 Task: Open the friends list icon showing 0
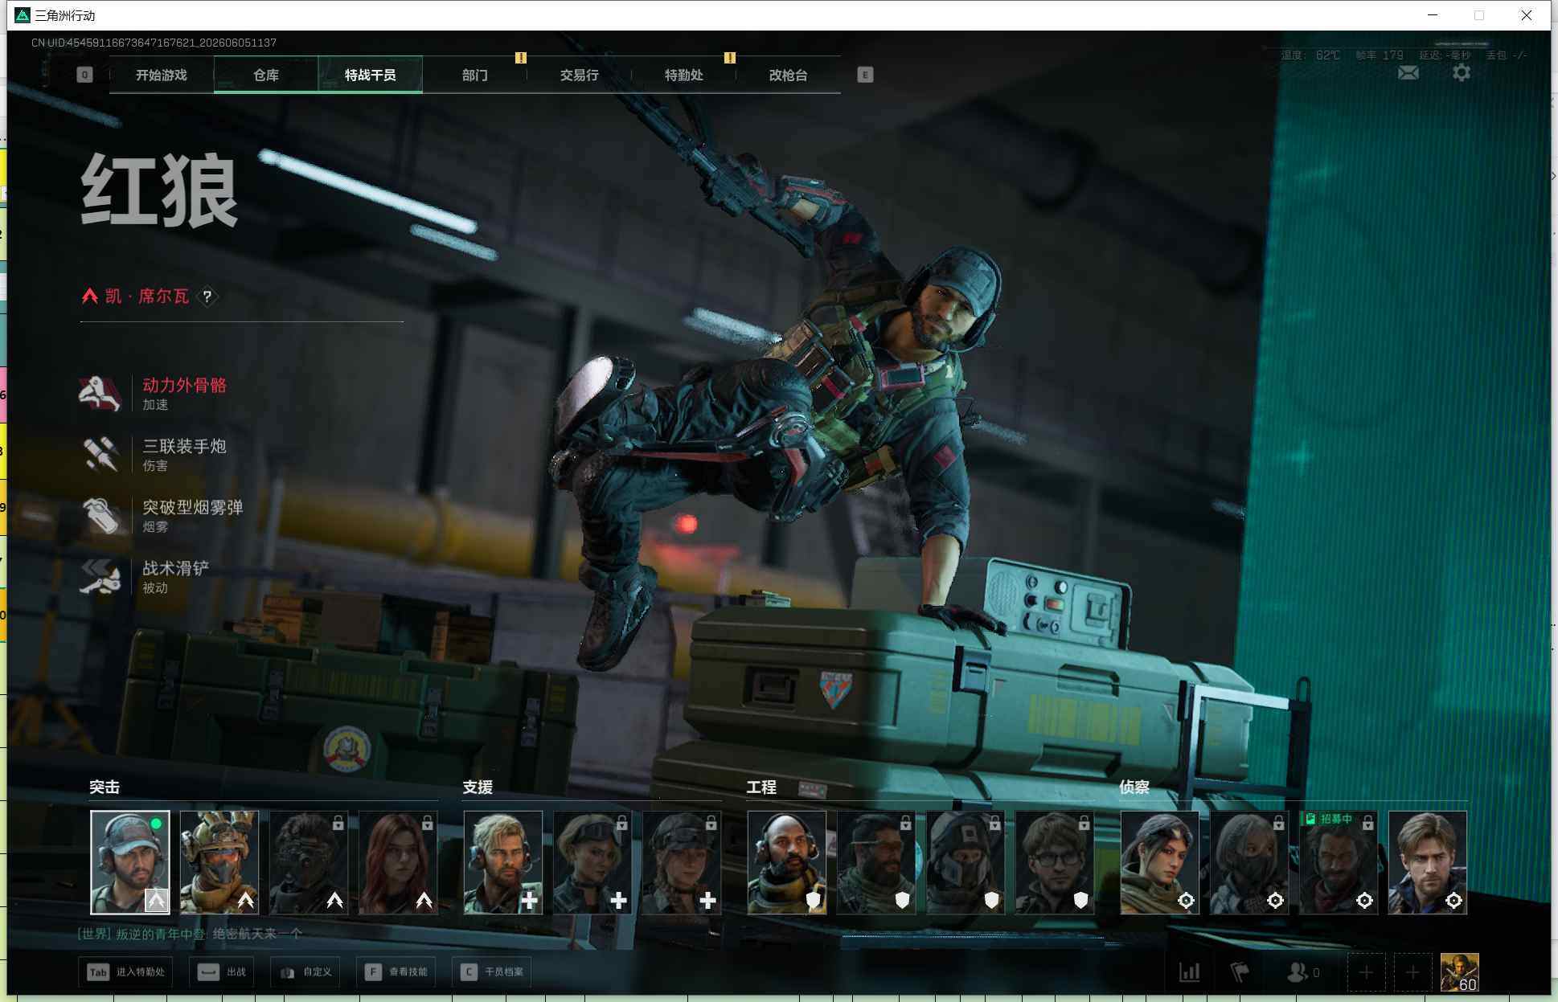coord(1303,972)
